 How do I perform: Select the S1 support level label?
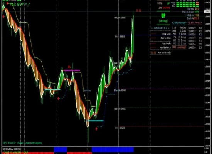point(120,127)
